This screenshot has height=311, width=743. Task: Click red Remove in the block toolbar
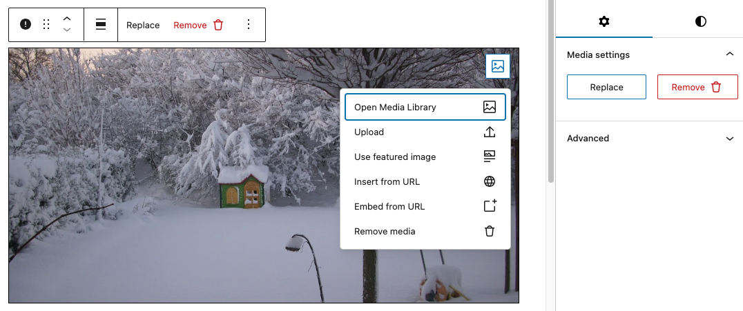point(190,25)
